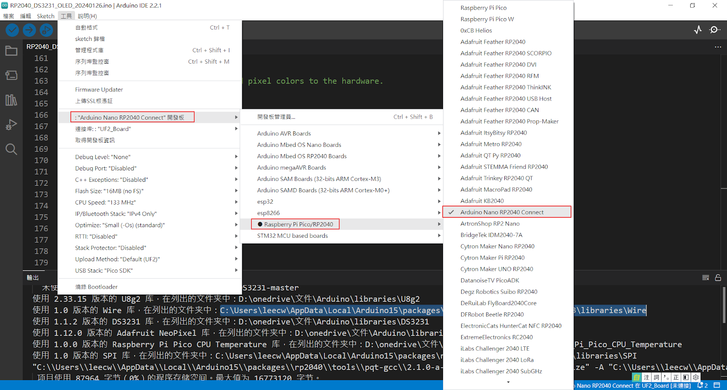The height and width of the screenshot is (390, 727).
Task: Open the Boards Manager sidebar icon
Action: [x=11, y=75]
